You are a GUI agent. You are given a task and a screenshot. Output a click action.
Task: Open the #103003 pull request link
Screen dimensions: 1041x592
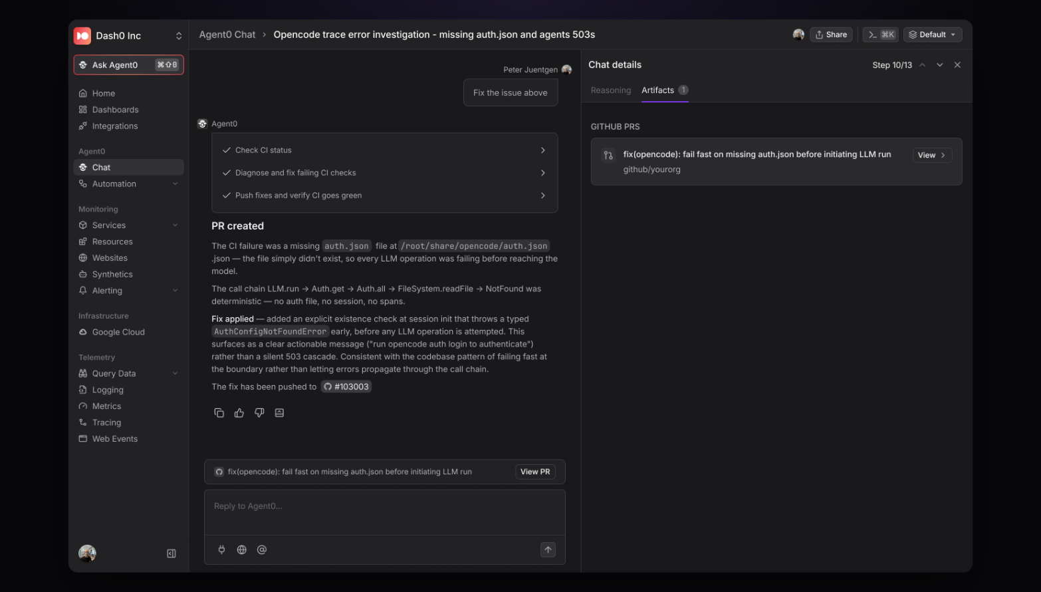346,387
